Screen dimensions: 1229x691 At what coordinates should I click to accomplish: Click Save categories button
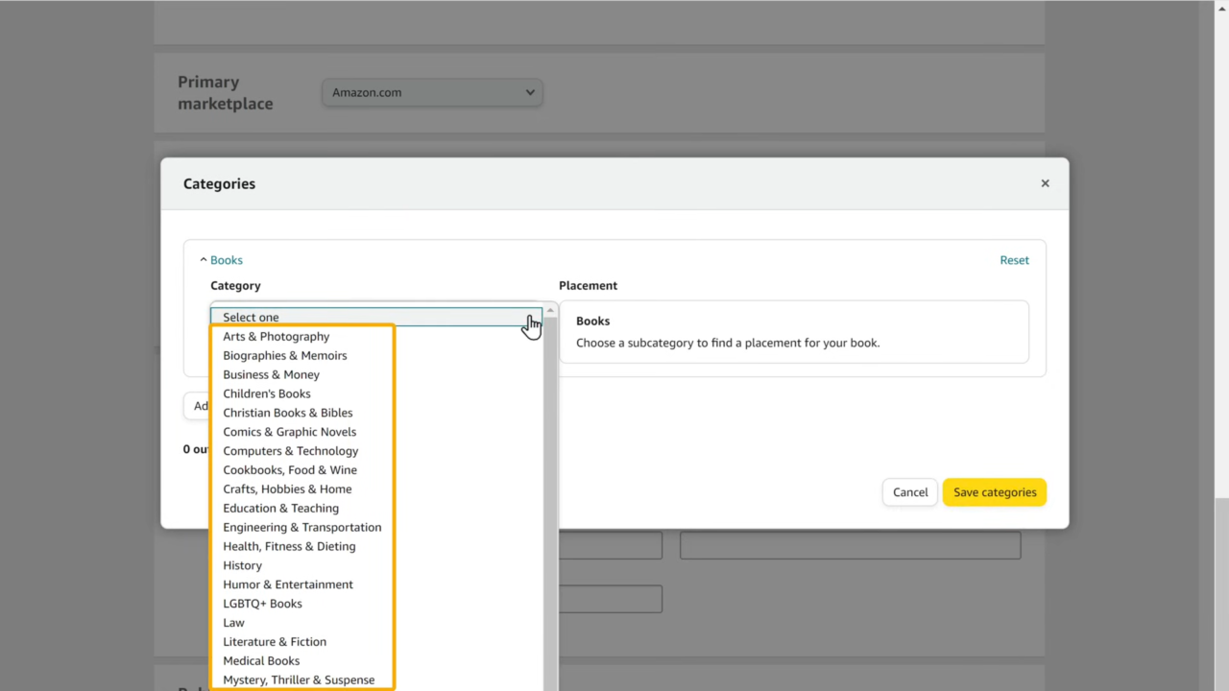[x=995, y=492]
